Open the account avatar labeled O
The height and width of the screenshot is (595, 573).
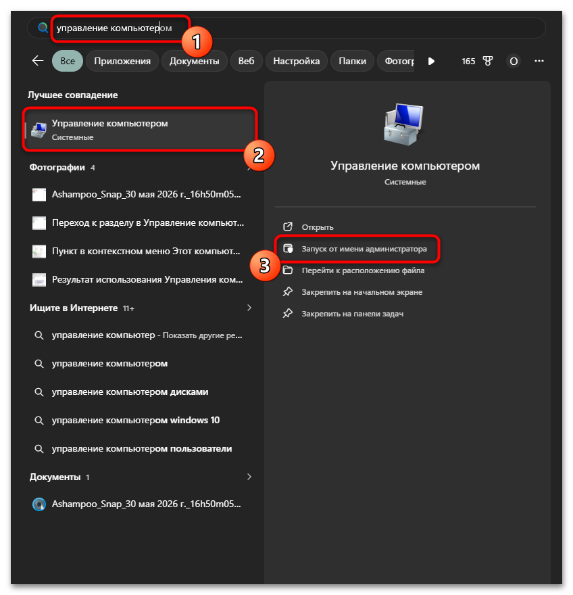(514, 61)
